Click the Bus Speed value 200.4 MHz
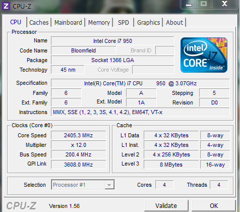 coord(79,154)
